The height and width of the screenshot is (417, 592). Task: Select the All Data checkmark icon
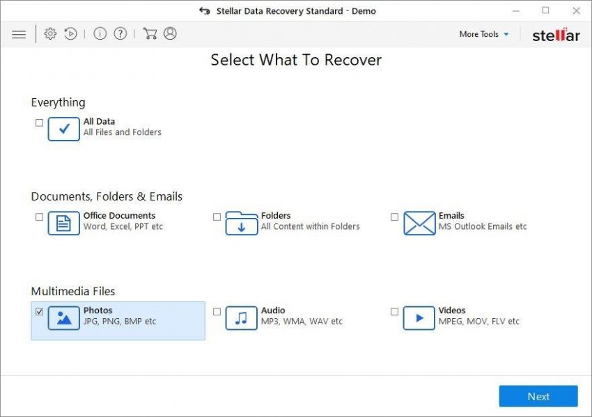coord(63,129)
